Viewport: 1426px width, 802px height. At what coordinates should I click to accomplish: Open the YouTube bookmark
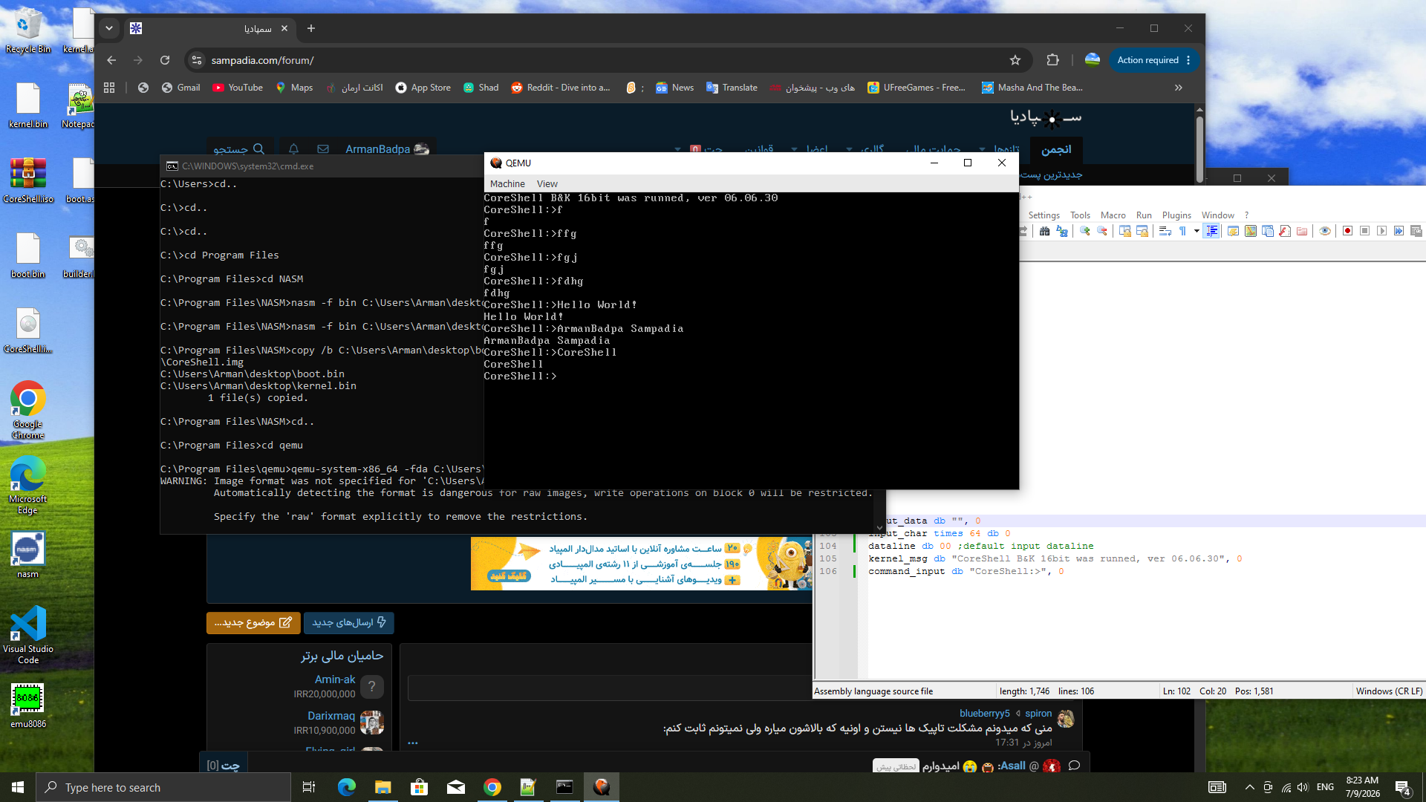[238, 88]
